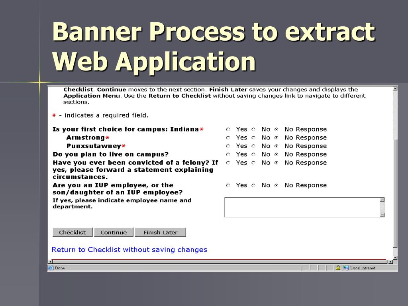
Task: Click the 'Do you plan to live on campus?' label
Action: click(x=111, y=154)
